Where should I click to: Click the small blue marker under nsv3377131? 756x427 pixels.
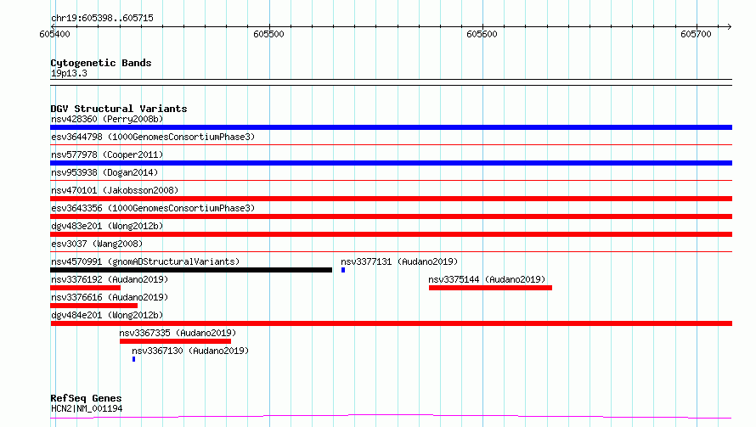click(343, 270)
